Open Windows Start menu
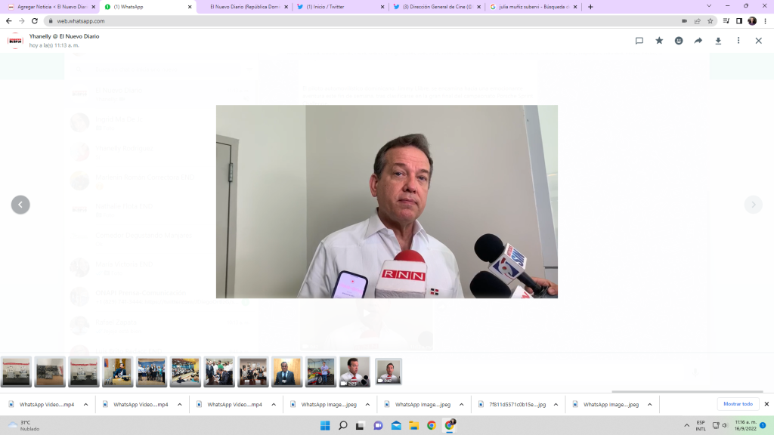The image size is (774, 435). pos(324,425)
